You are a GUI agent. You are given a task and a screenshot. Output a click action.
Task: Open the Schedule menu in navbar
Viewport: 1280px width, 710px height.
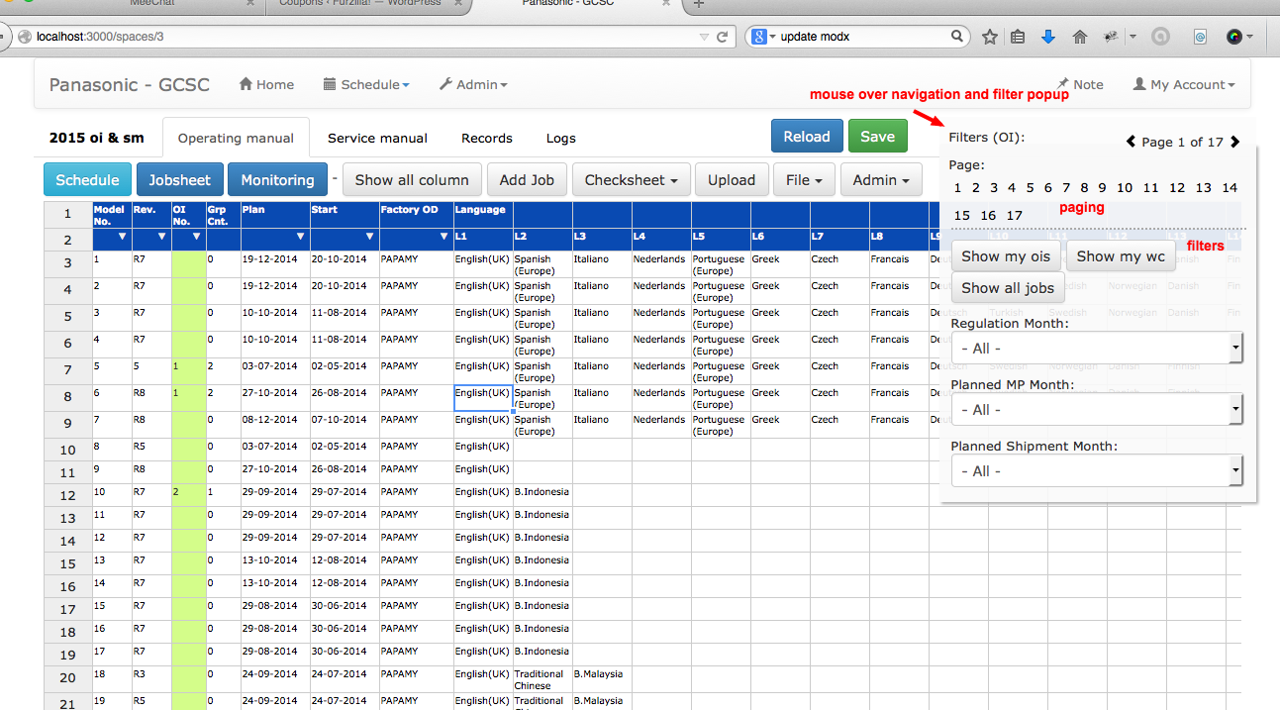tap(366, 85)
